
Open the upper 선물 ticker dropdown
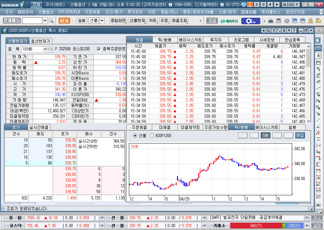(204, 218)
